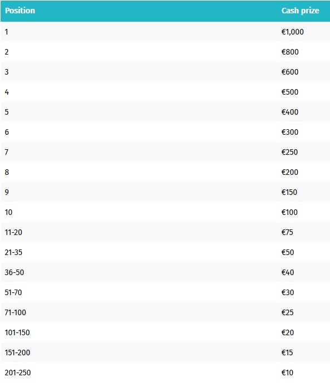
Task: Select the €500 cash prize
Action: 290,92
